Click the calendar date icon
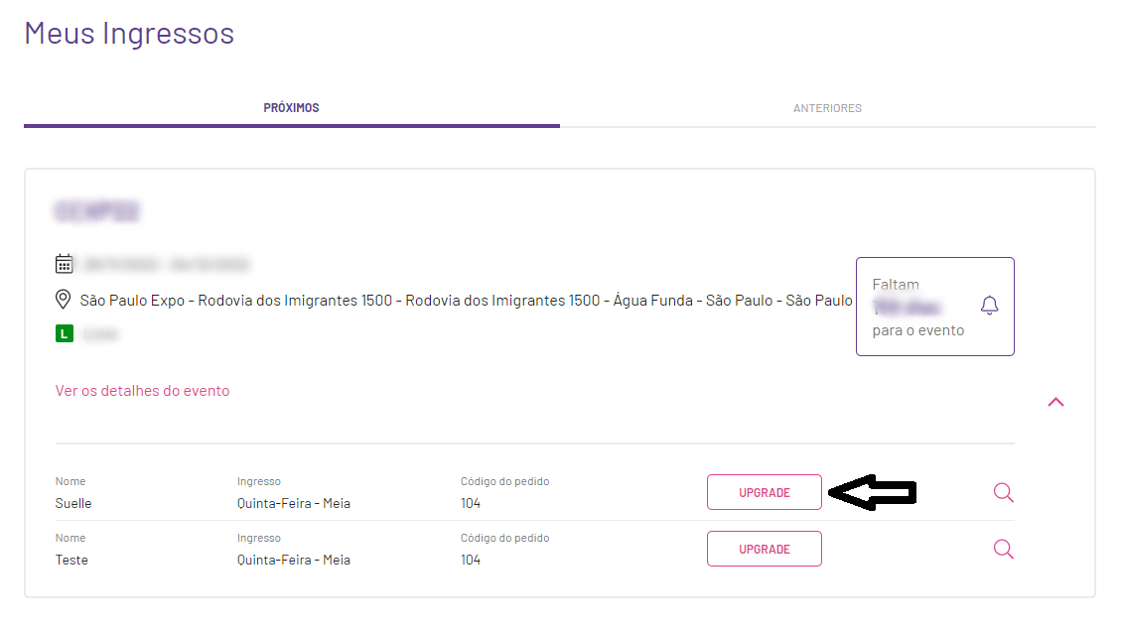Viewport: 1121px width, 631px height. [64, 264]
